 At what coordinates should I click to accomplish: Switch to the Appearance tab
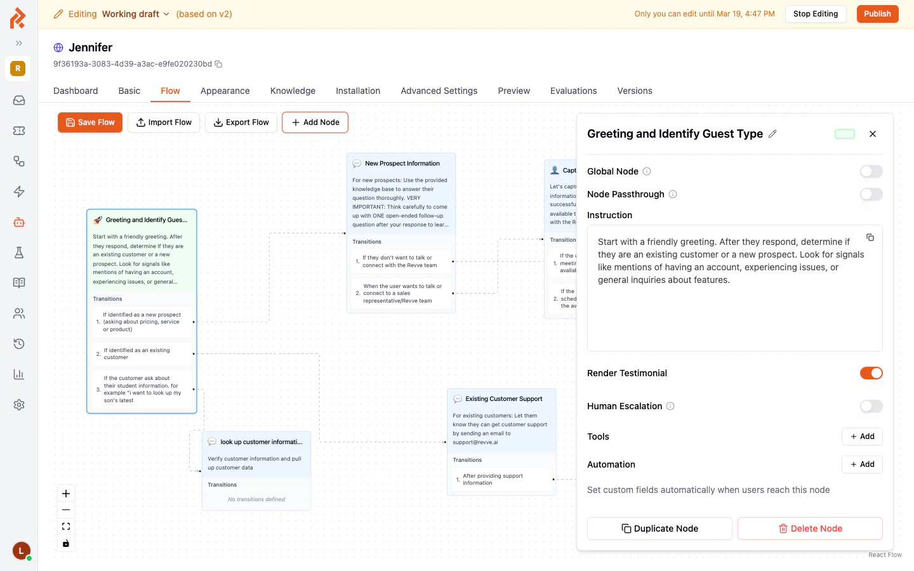(225, 91)
